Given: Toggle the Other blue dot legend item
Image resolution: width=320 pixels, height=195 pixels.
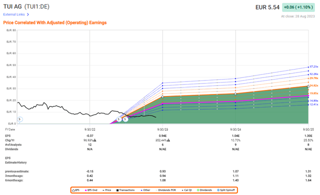Looking at the screenshot, I should tap(145, 190).
